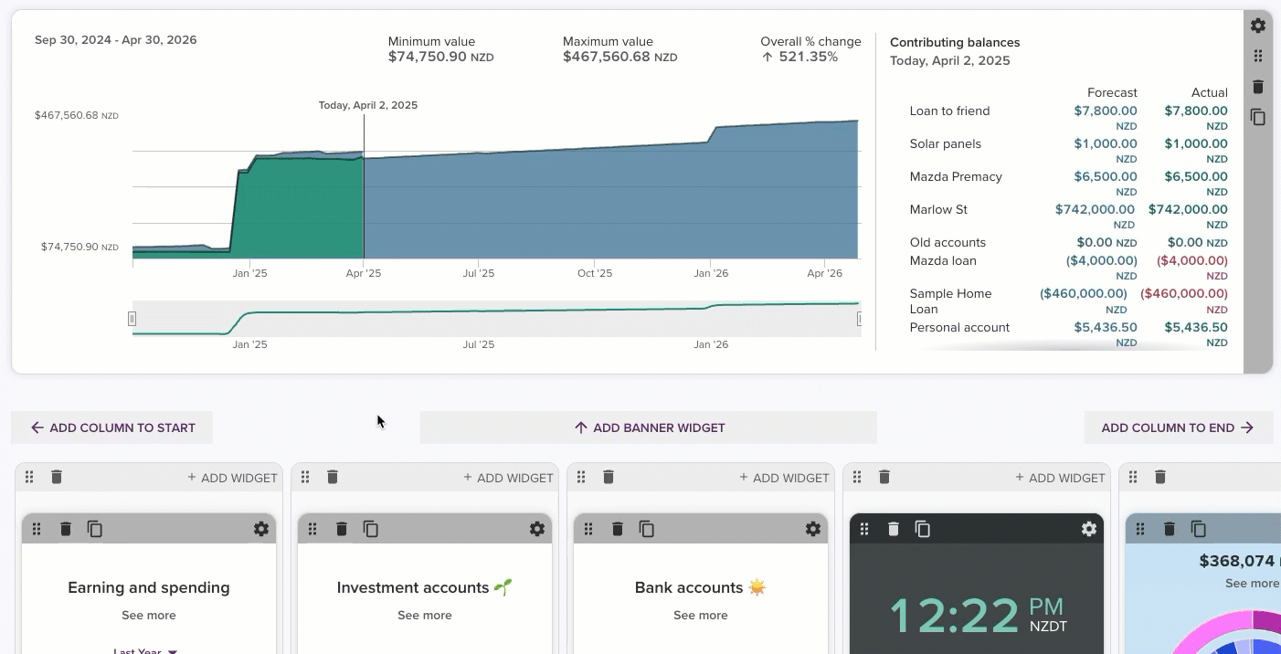Delete the second dashboard column
This screenshot has width=1281, height=654.
333,477
